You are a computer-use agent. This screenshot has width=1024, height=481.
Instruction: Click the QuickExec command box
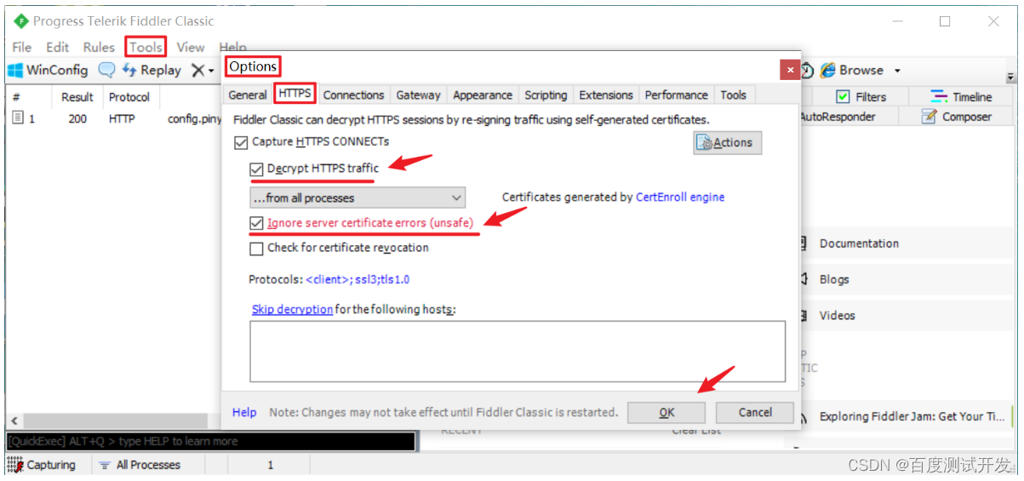click(210, 441)
